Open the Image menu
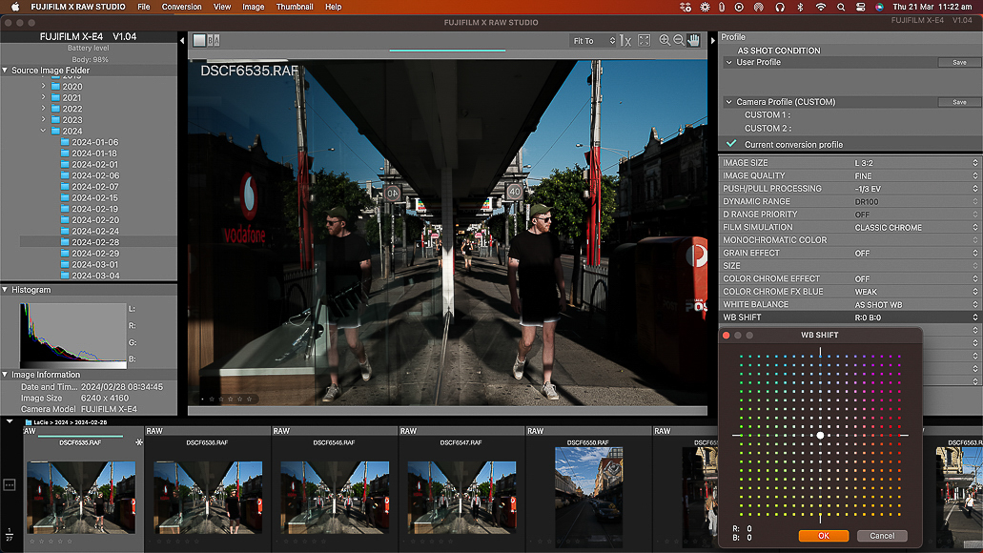This screenshot has height=553, width=983. tap(254, 7)
